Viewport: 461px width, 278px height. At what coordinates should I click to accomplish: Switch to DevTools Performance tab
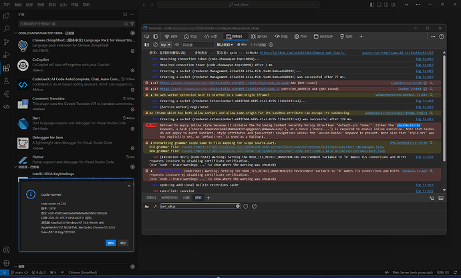(x=281, y=37)
